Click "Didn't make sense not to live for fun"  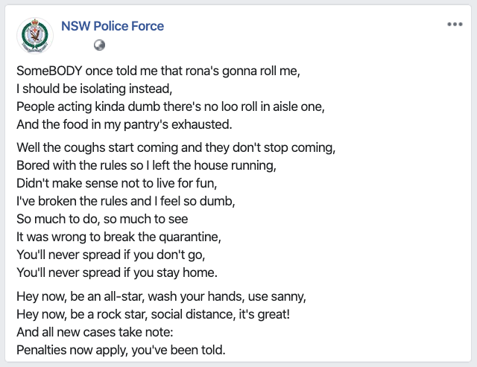click(117, 183)
